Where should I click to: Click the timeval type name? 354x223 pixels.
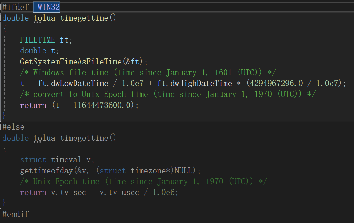tap(66, 160)
